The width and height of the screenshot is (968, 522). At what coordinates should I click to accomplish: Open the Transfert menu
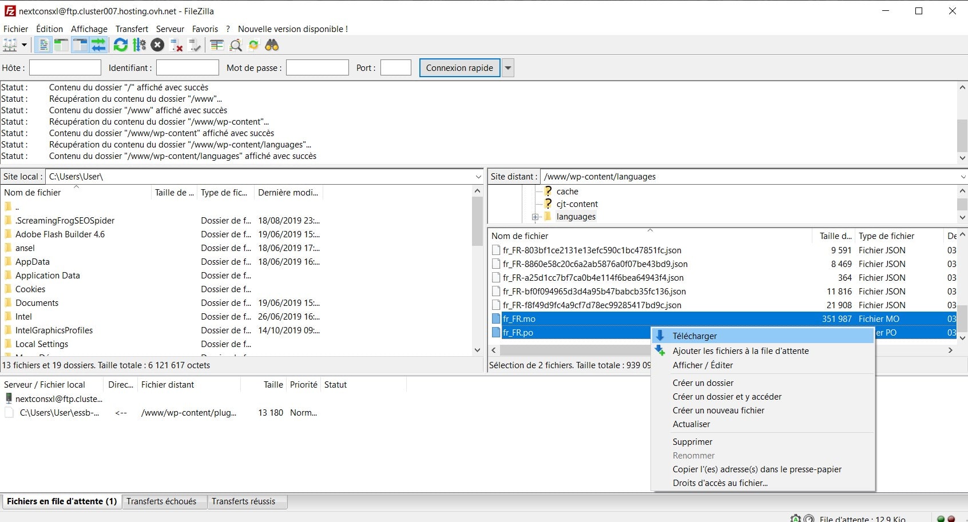(132, 29)
